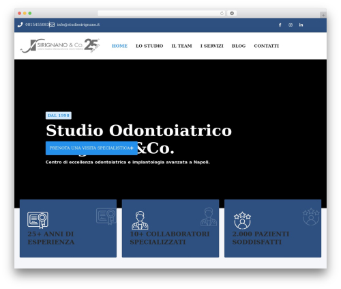Image resolution: width=341 pixels, height=289 pixels.
Task: Click Prenota una visita specialistica button
Action: (x=91, y=148)
